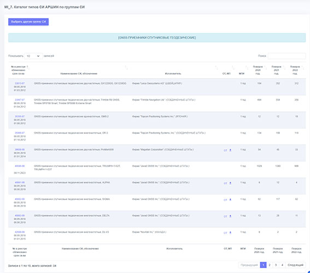The height and width of the screenshot is (273, 310).
Task: Download the description file for ALPHA receiver
Action: pyautogui.click(x=230, y=183)
